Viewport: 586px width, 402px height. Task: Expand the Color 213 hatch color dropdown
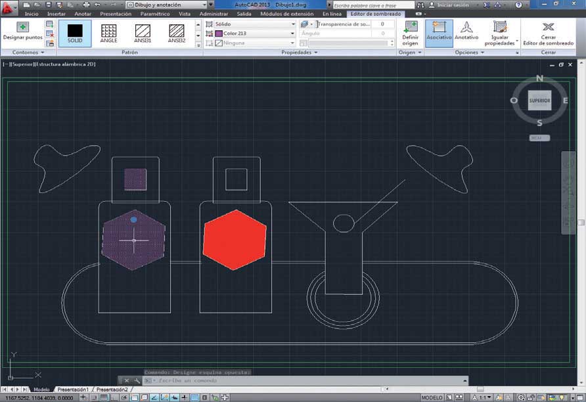click(255, 33)
